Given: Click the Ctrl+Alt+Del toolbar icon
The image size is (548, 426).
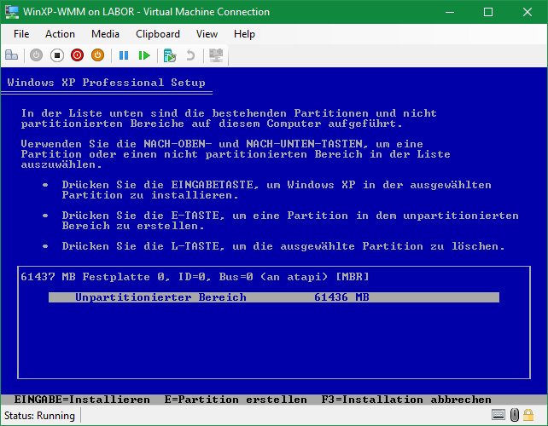Looking at the screenshot, I should pos(12,55).
